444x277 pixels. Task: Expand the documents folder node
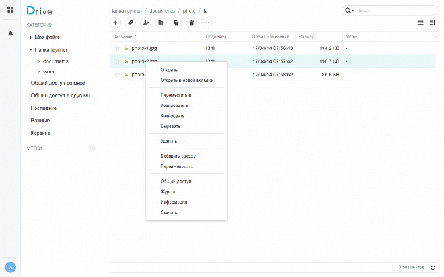39,61
